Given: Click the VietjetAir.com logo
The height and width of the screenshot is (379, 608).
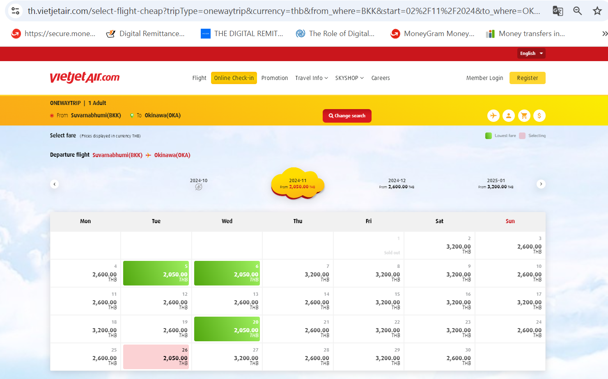Looking at the screenshot, I should pos(85,77).
